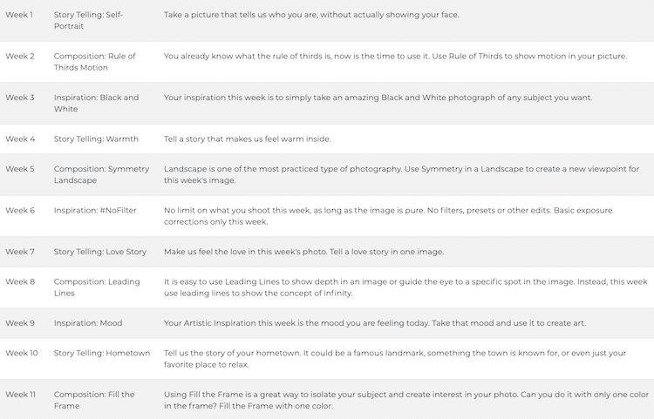The height and width of the screenshot is (419, 654).
Task: Click Story Telling: Love Story title
Action: point(100,252)
